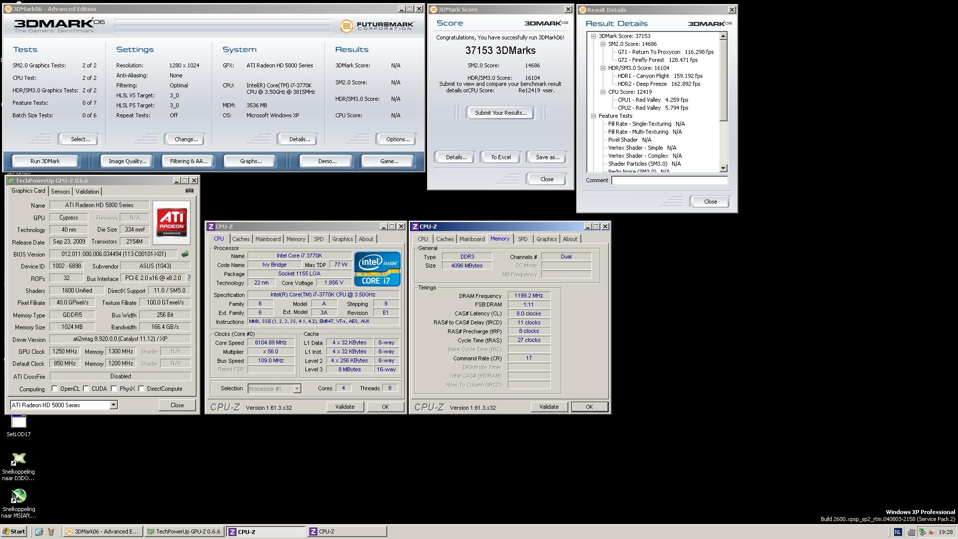958x539 pixels.
Task: Open the MSI Afterburner desktop shortcut
Action: coord(18,497)
